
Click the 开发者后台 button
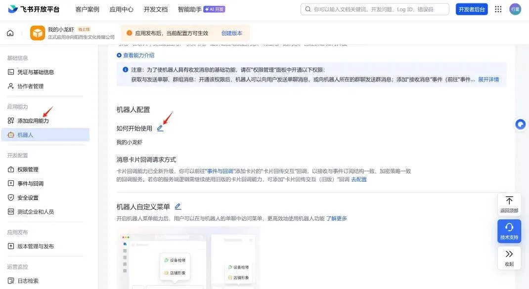pos(472,9)
